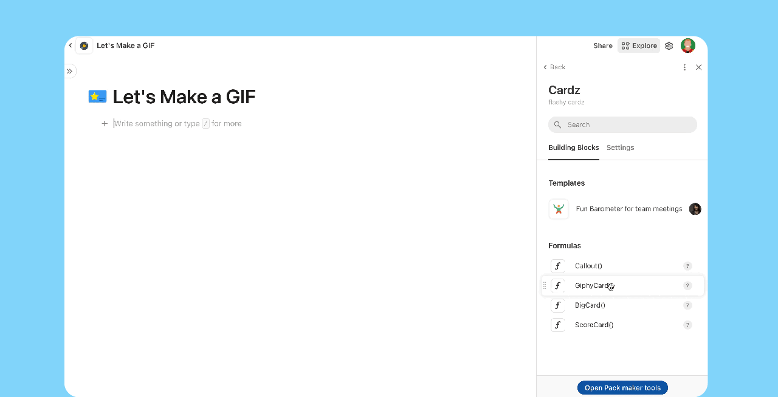Image resolution: width=778 pixels, height=397 pixels.
Task: Click the 'Write something' placeholder line
Action: [177, 123]
